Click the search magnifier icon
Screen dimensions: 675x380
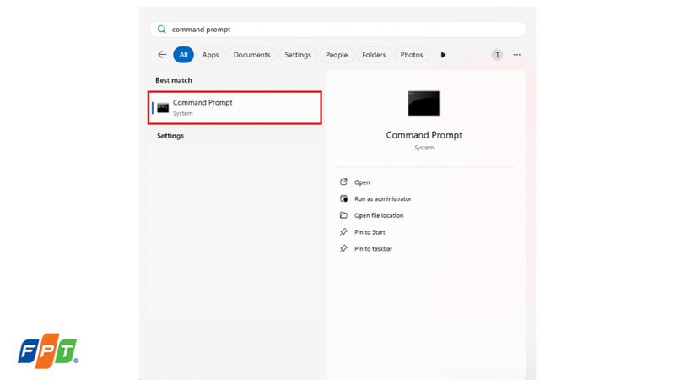pyautogui.click(x=161, y=30)
